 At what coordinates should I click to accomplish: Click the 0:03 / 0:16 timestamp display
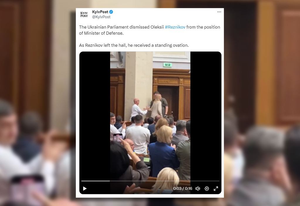pos(183,189)
